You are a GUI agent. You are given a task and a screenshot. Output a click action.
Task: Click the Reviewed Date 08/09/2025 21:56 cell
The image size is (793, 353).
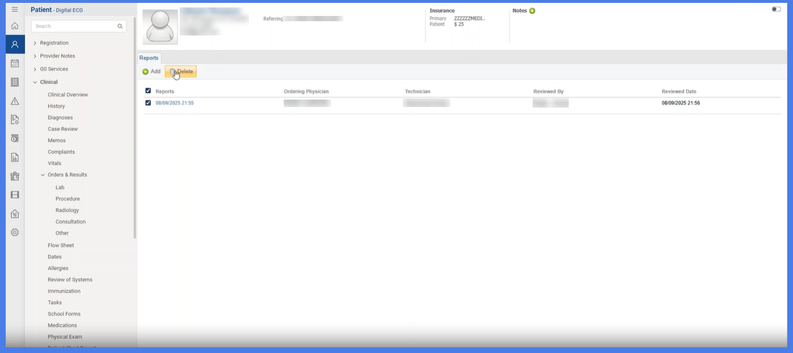point(681,104)
